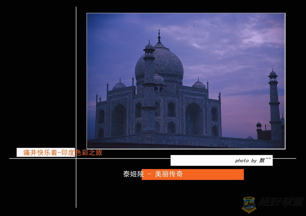Click the finial spire atop the main dome
Image resolution: width=306 pixels, height=216 pixels.
point(159,36)
